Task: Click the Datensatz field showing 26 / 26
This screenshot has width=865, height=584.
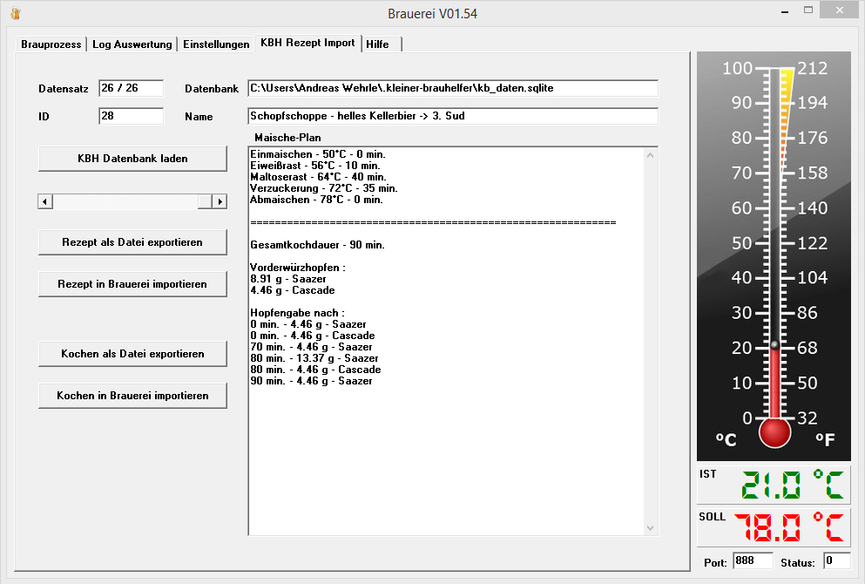Action: coord(131,89)
